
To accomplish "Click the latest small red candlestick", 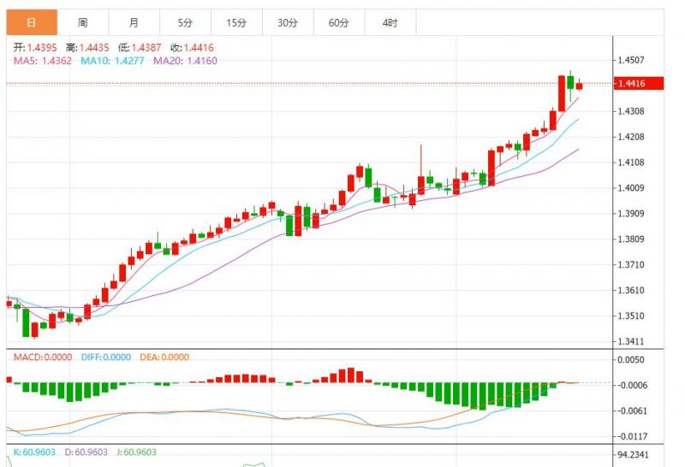I will [x=580, y=86].
